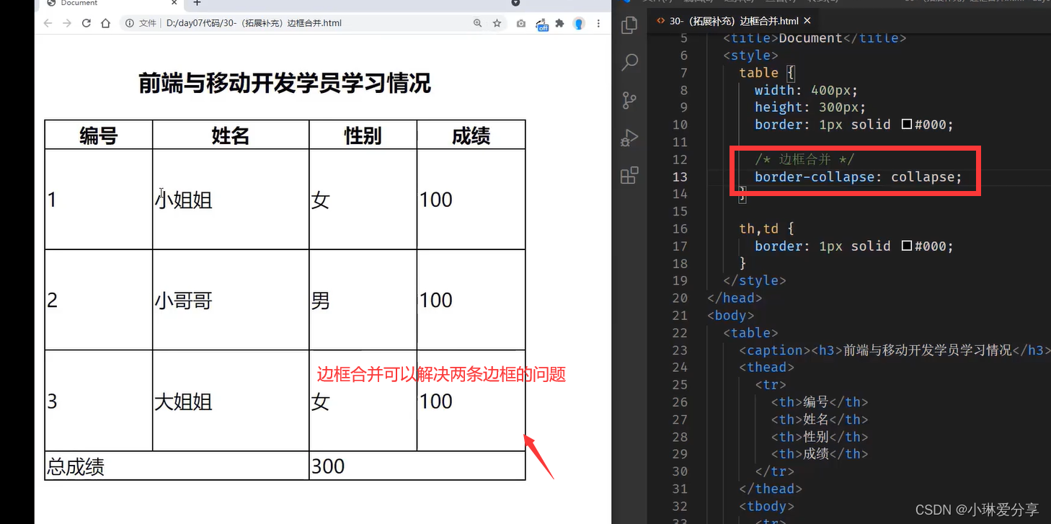This screenshot has width=1051, height=524.
Task: Click the 小姐姐 table cell
Action: tap(231, 200)
